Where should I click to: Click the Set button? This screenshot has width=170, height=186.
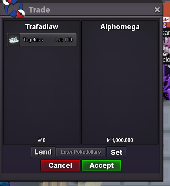(x=116, y=152)
